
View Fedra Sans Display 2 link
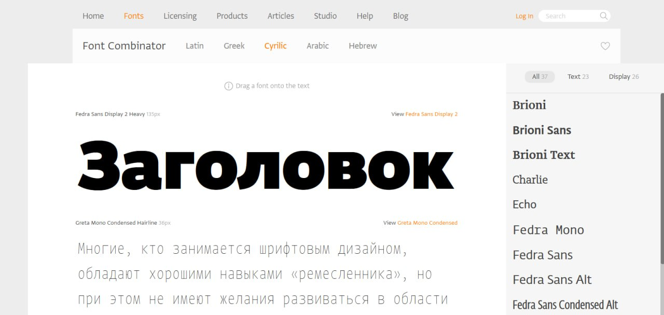click(431, 114)
